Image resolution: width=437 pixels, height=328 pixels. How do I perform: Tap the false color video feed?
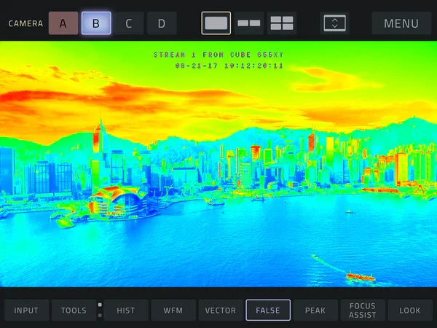click(219, 164)
